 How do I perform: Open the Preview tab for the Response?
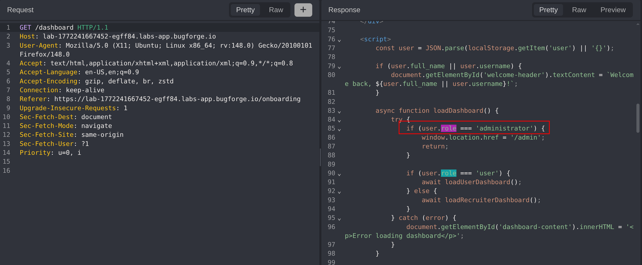(x=613, y=10)
